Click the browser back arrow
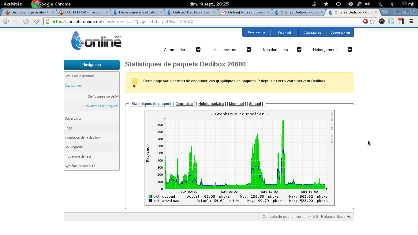 [6, 21]
